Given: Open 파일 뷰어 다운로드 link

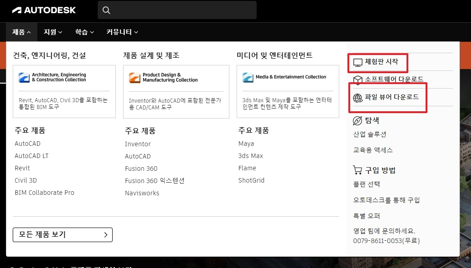Looking at the screenshot, I should (x=392, y=97).
